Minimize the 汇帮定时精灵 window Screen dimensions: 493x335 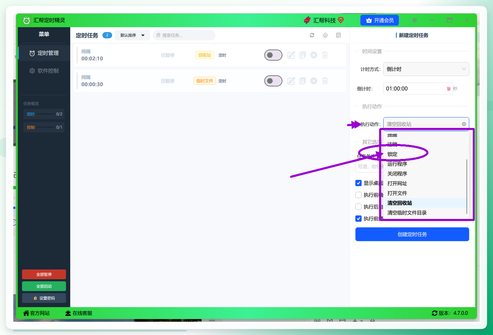point(432,20)
